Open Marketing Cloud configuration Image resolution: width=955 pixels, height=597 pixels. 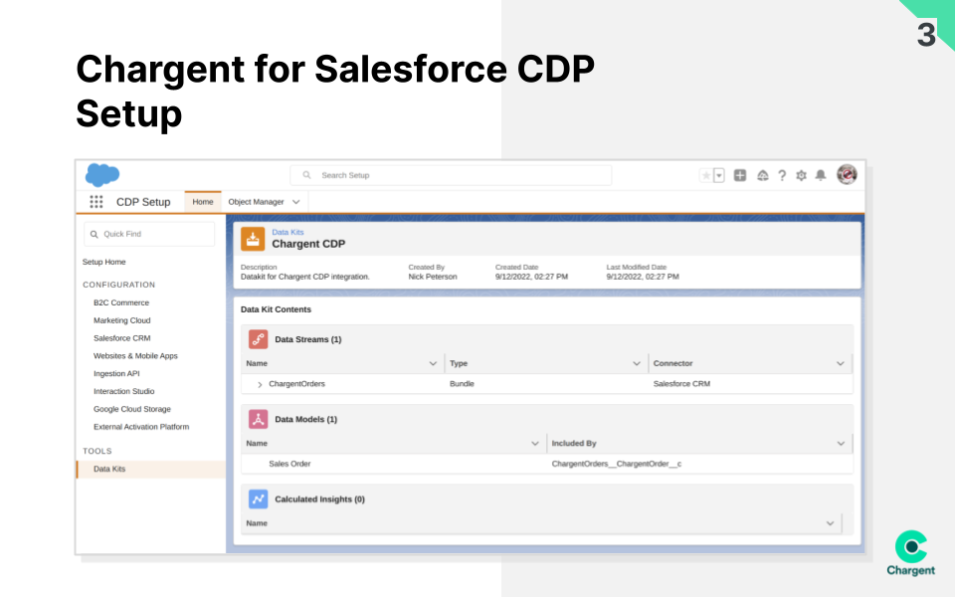click(122, 320)
